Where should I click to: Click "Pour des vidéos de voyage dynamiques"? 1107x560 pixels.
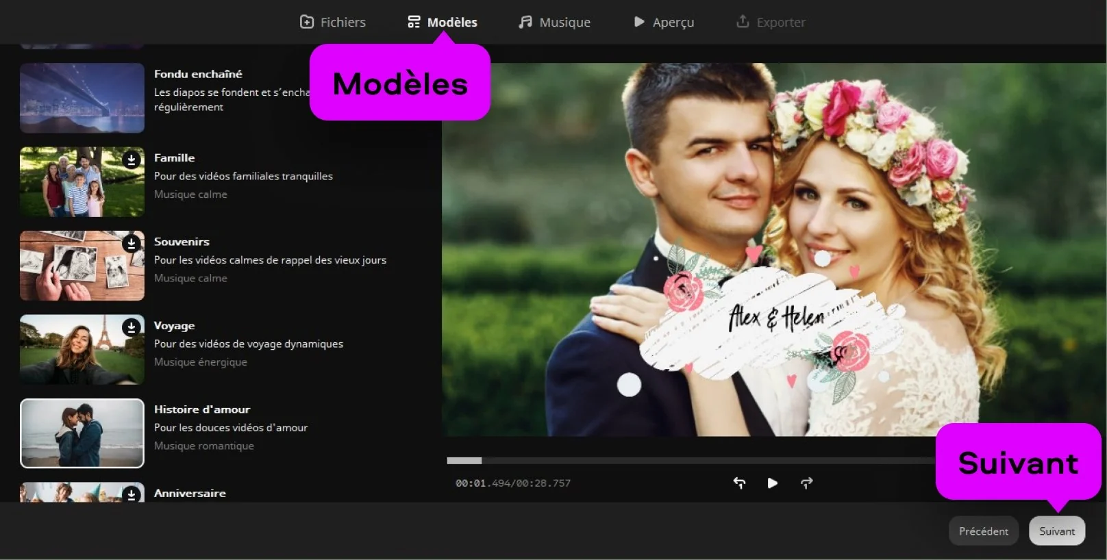[x=249, y=344]
